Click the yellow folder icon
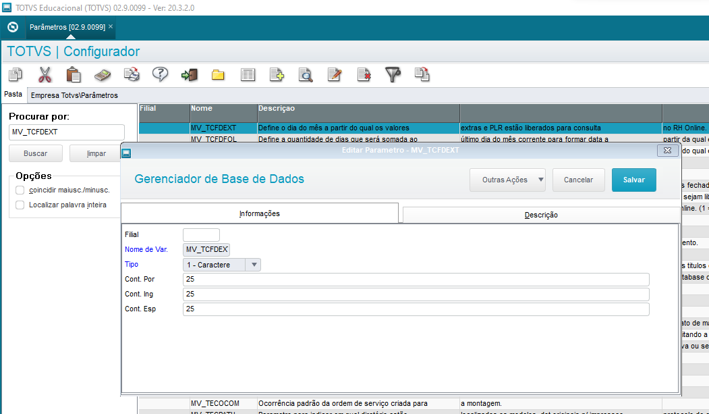 click(218, 75)
